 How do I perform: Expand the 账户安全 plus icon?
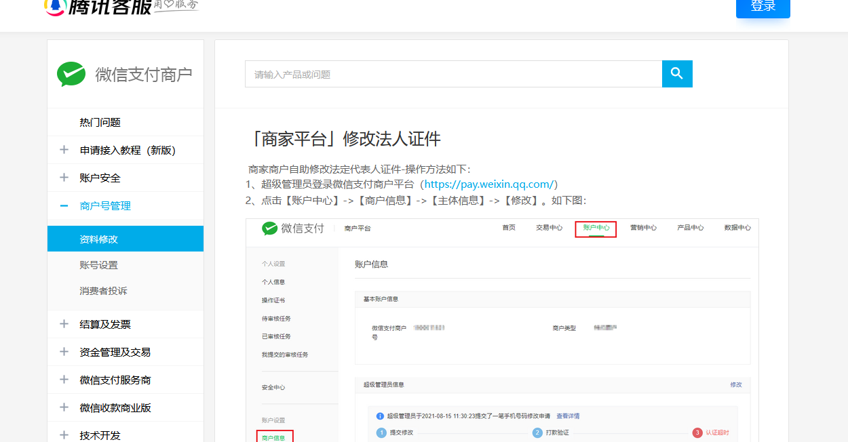click(64, 178)
